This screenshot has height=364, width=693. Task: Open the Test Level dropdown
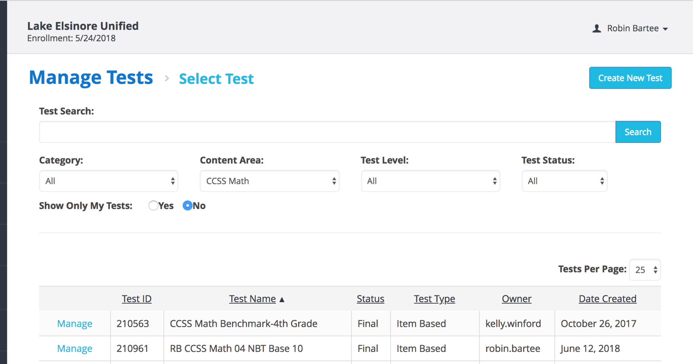pos(430,181)
